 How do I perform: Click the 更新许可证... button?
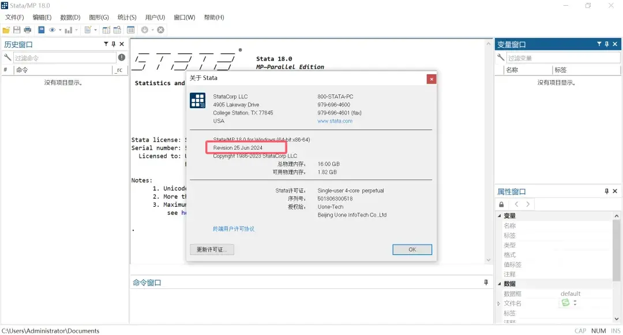(x=212, y=249)
